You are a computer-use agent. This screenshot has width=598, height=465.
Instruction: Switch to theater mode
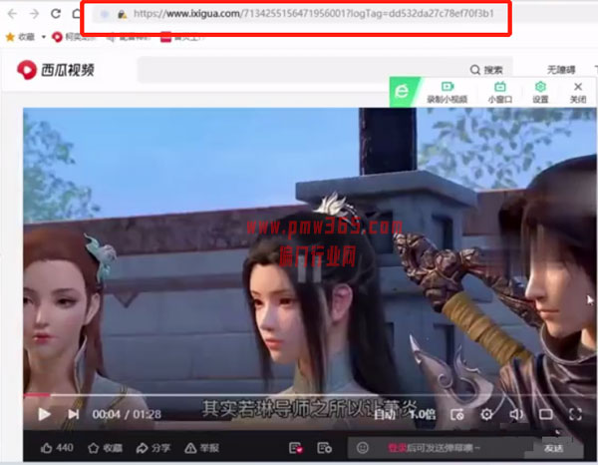pyautogui.click(x=546, y=414)
